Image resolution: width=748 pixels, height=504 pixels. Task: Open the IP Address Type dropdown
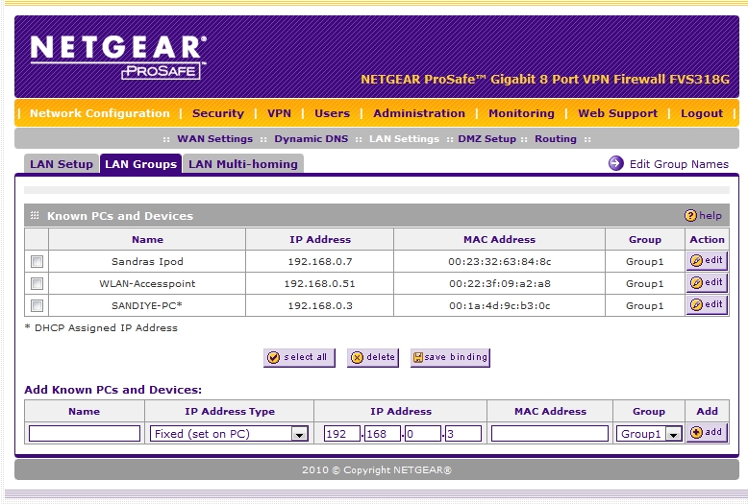pyautogui.click(x=229, y=434)
